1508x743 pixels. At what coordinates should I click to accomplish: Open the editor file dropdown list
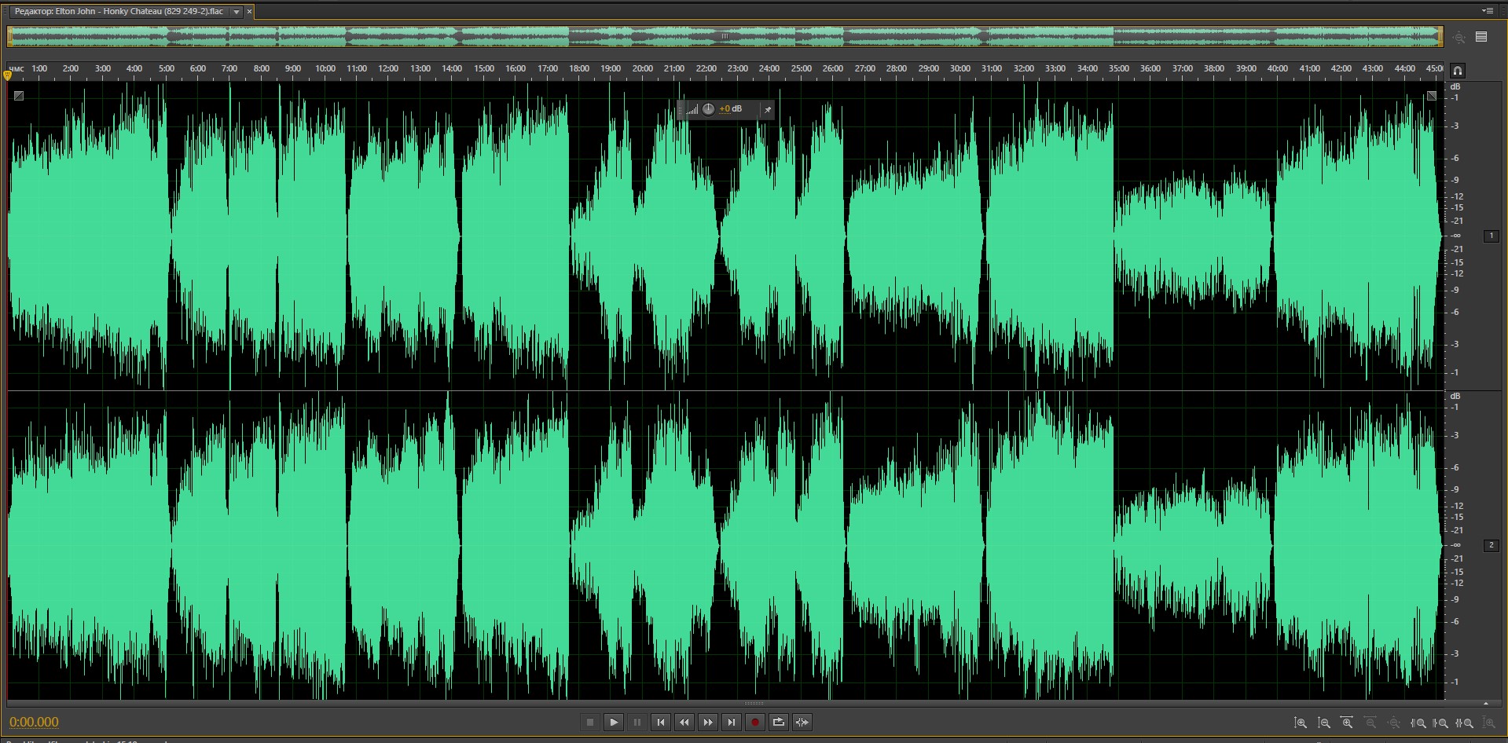point(237,12)
